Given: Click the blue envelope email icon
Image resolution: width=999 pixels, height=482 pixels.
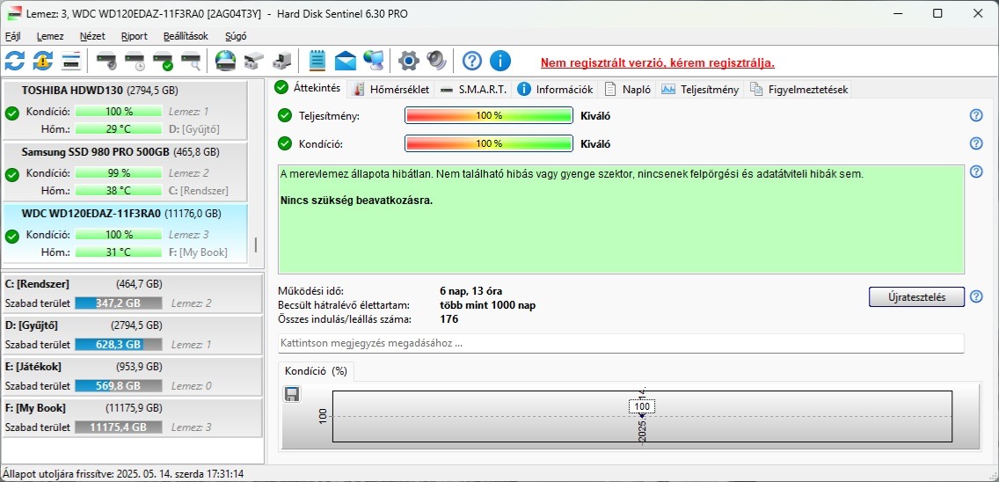Looking at the screenshot, I should point(346,62).
